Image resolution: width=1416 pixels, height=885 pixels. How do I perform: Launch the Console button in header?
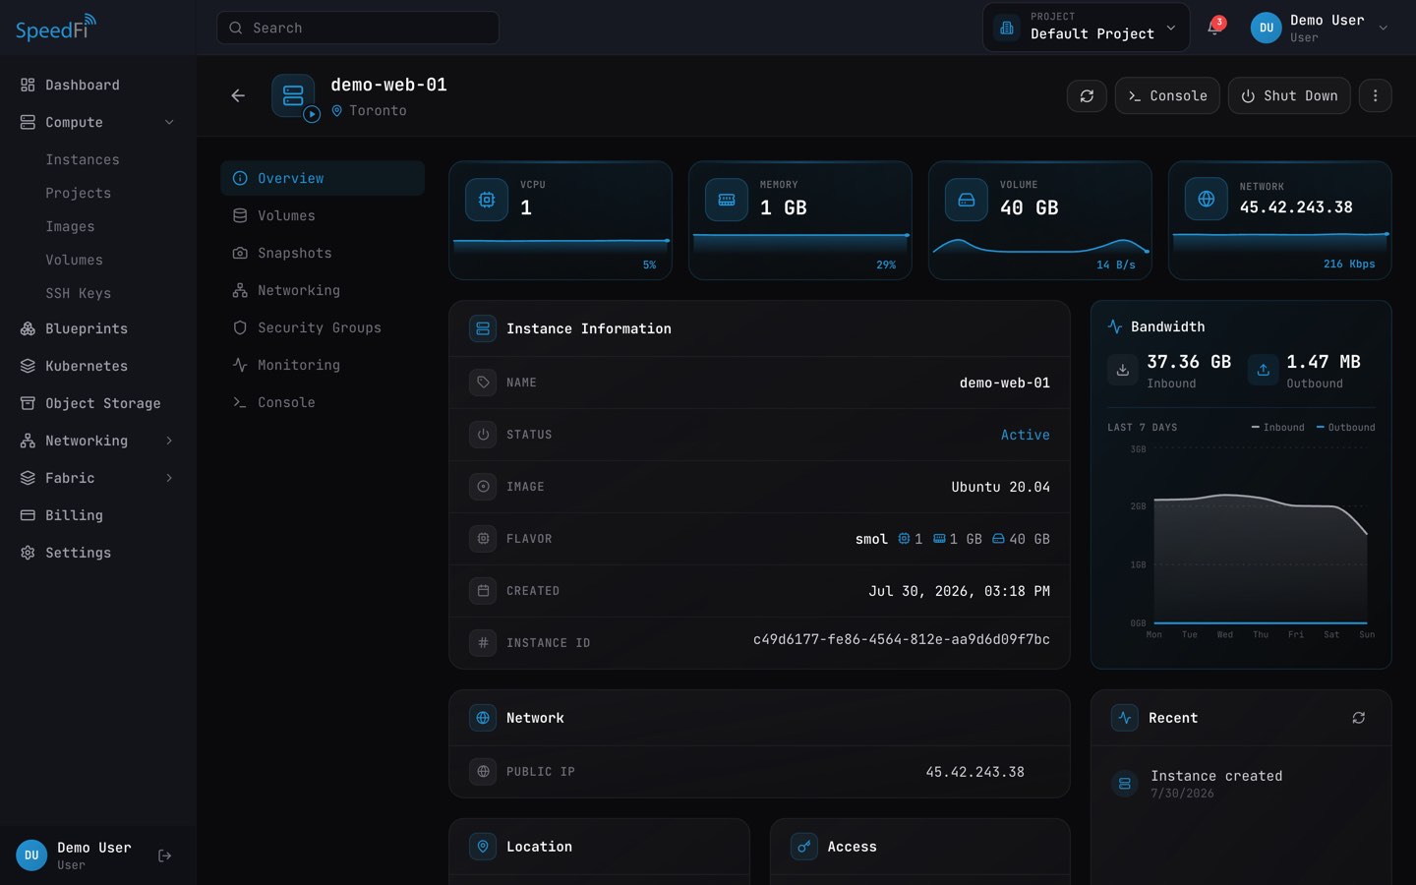(x=1167, y=95)
